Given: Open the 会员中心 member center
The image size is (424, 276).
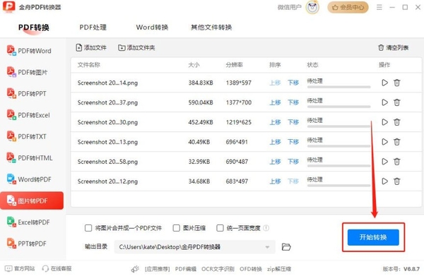Looking at the screenshot, I should click(x=348, y=7).
